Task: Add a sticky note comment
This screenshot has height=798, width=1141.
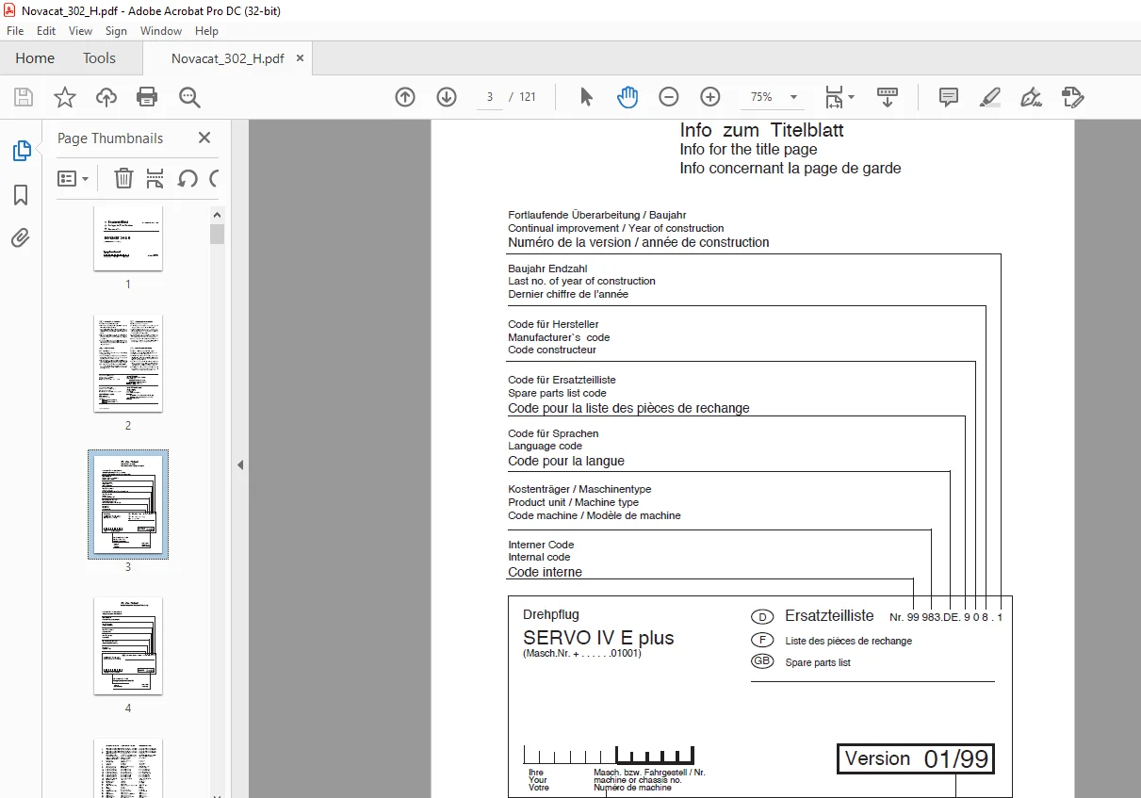Action: (949, 97)
